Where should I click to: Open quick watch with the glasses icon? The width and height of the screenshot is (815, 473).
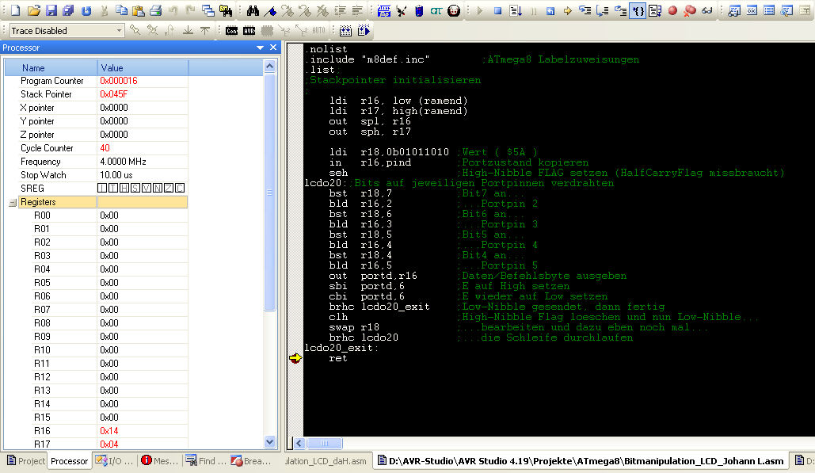tap(706, 10)
